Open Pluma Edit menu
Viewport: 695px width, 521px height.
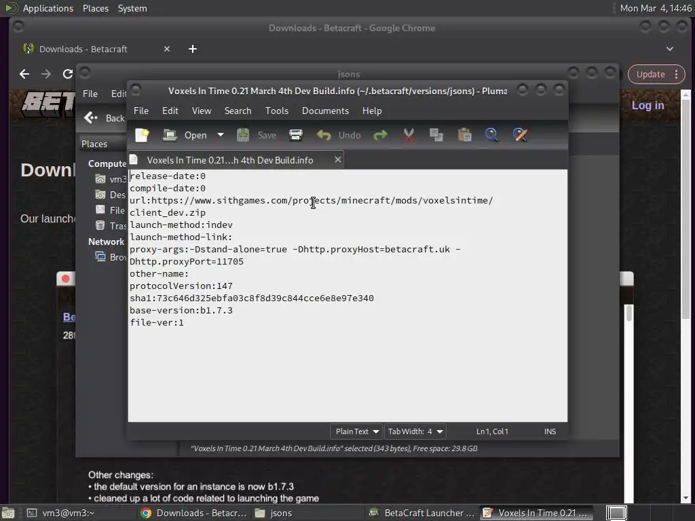pos(170,111)
